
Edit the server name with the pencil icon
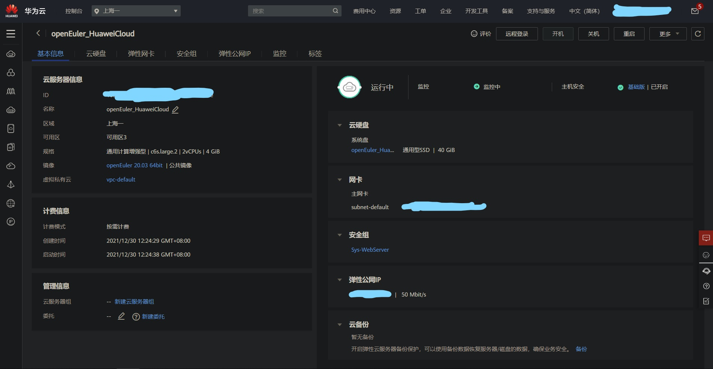(x=174, y=110)
